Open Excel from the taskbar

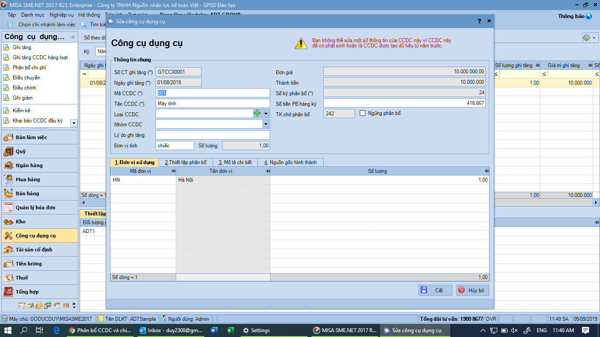tap(230, 330)
